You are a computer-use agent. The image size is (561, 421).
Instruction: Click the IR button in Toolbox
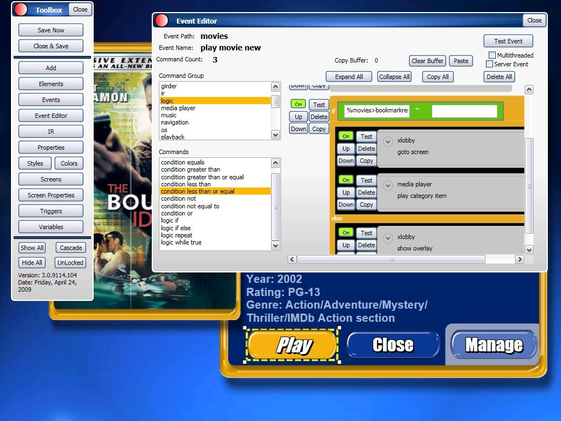(x=51, y=132)
